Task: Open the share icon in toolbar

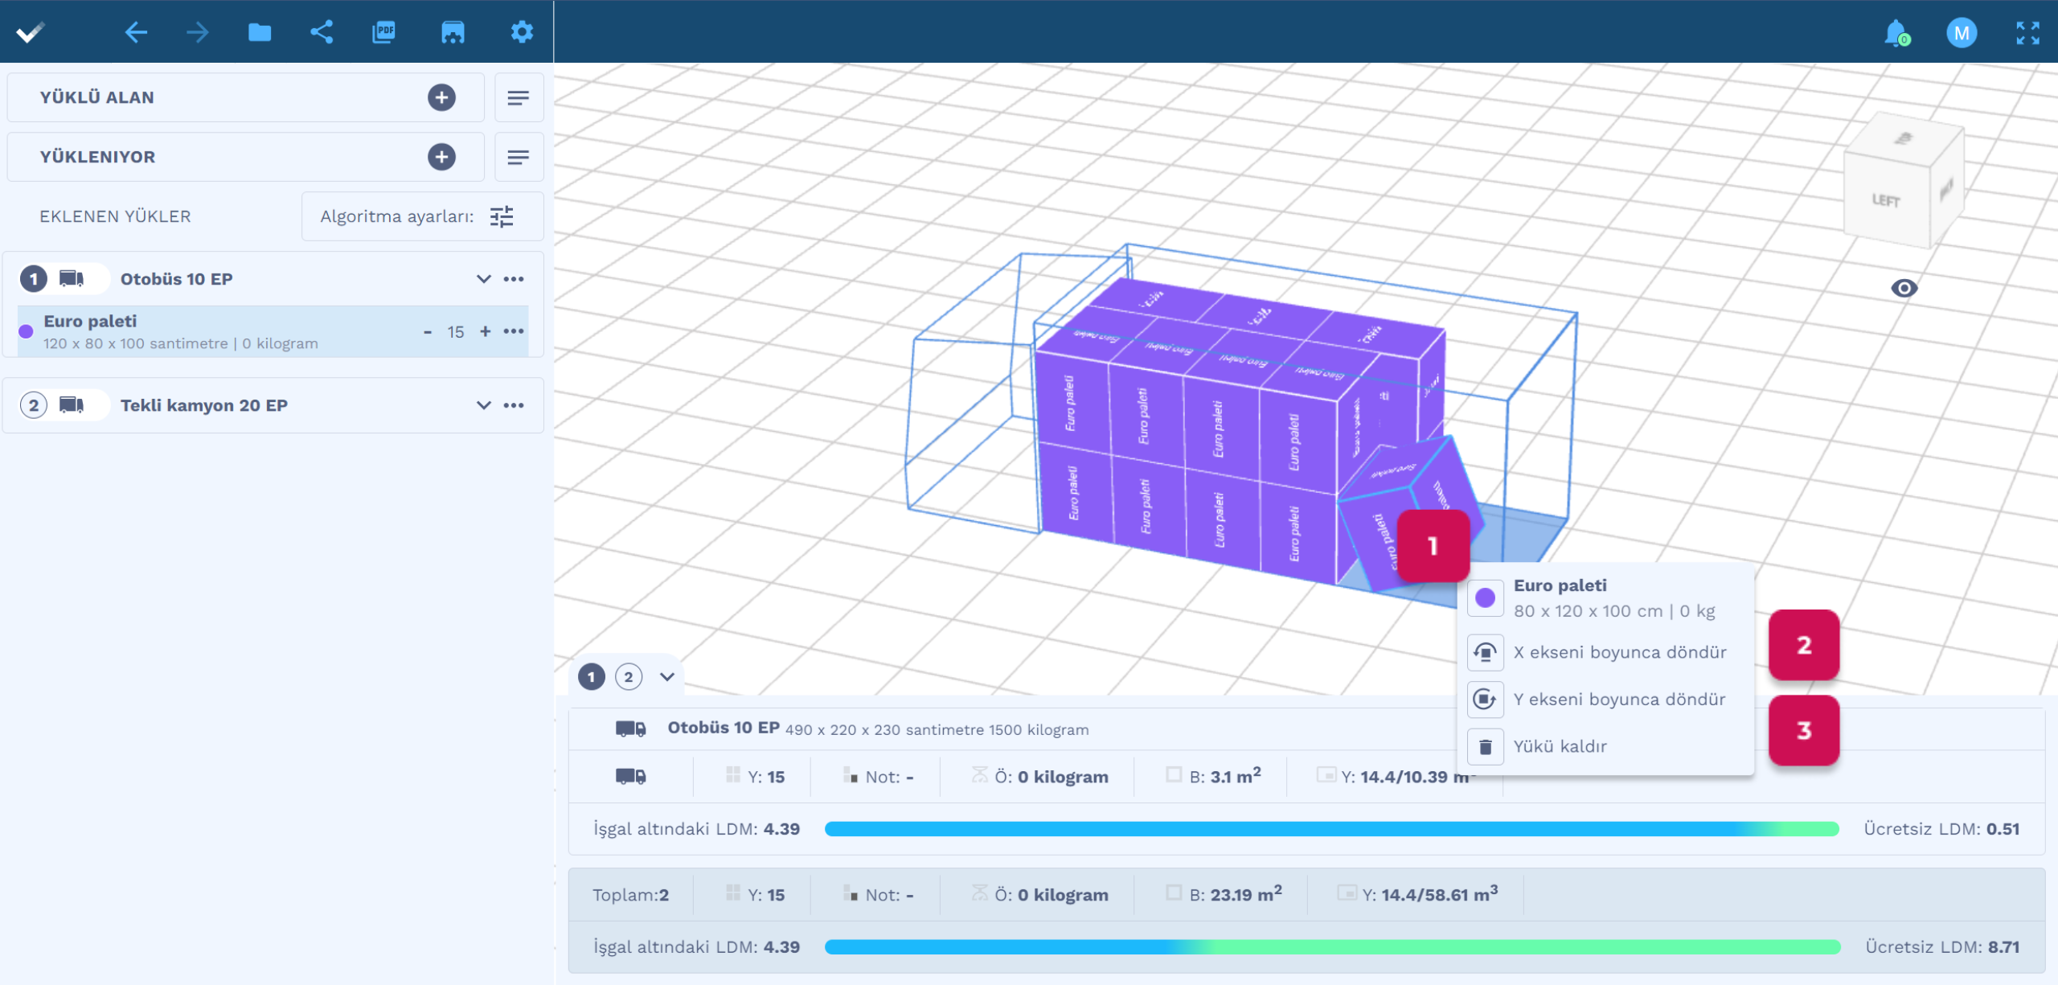Action: [x=322, y=32]
